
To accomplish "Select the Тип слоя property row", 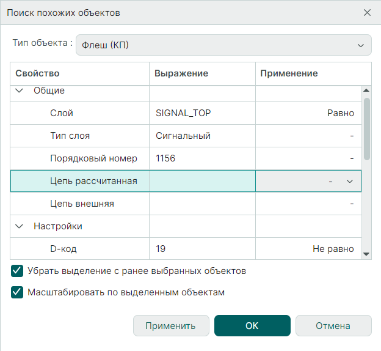I will click(70, 136).
